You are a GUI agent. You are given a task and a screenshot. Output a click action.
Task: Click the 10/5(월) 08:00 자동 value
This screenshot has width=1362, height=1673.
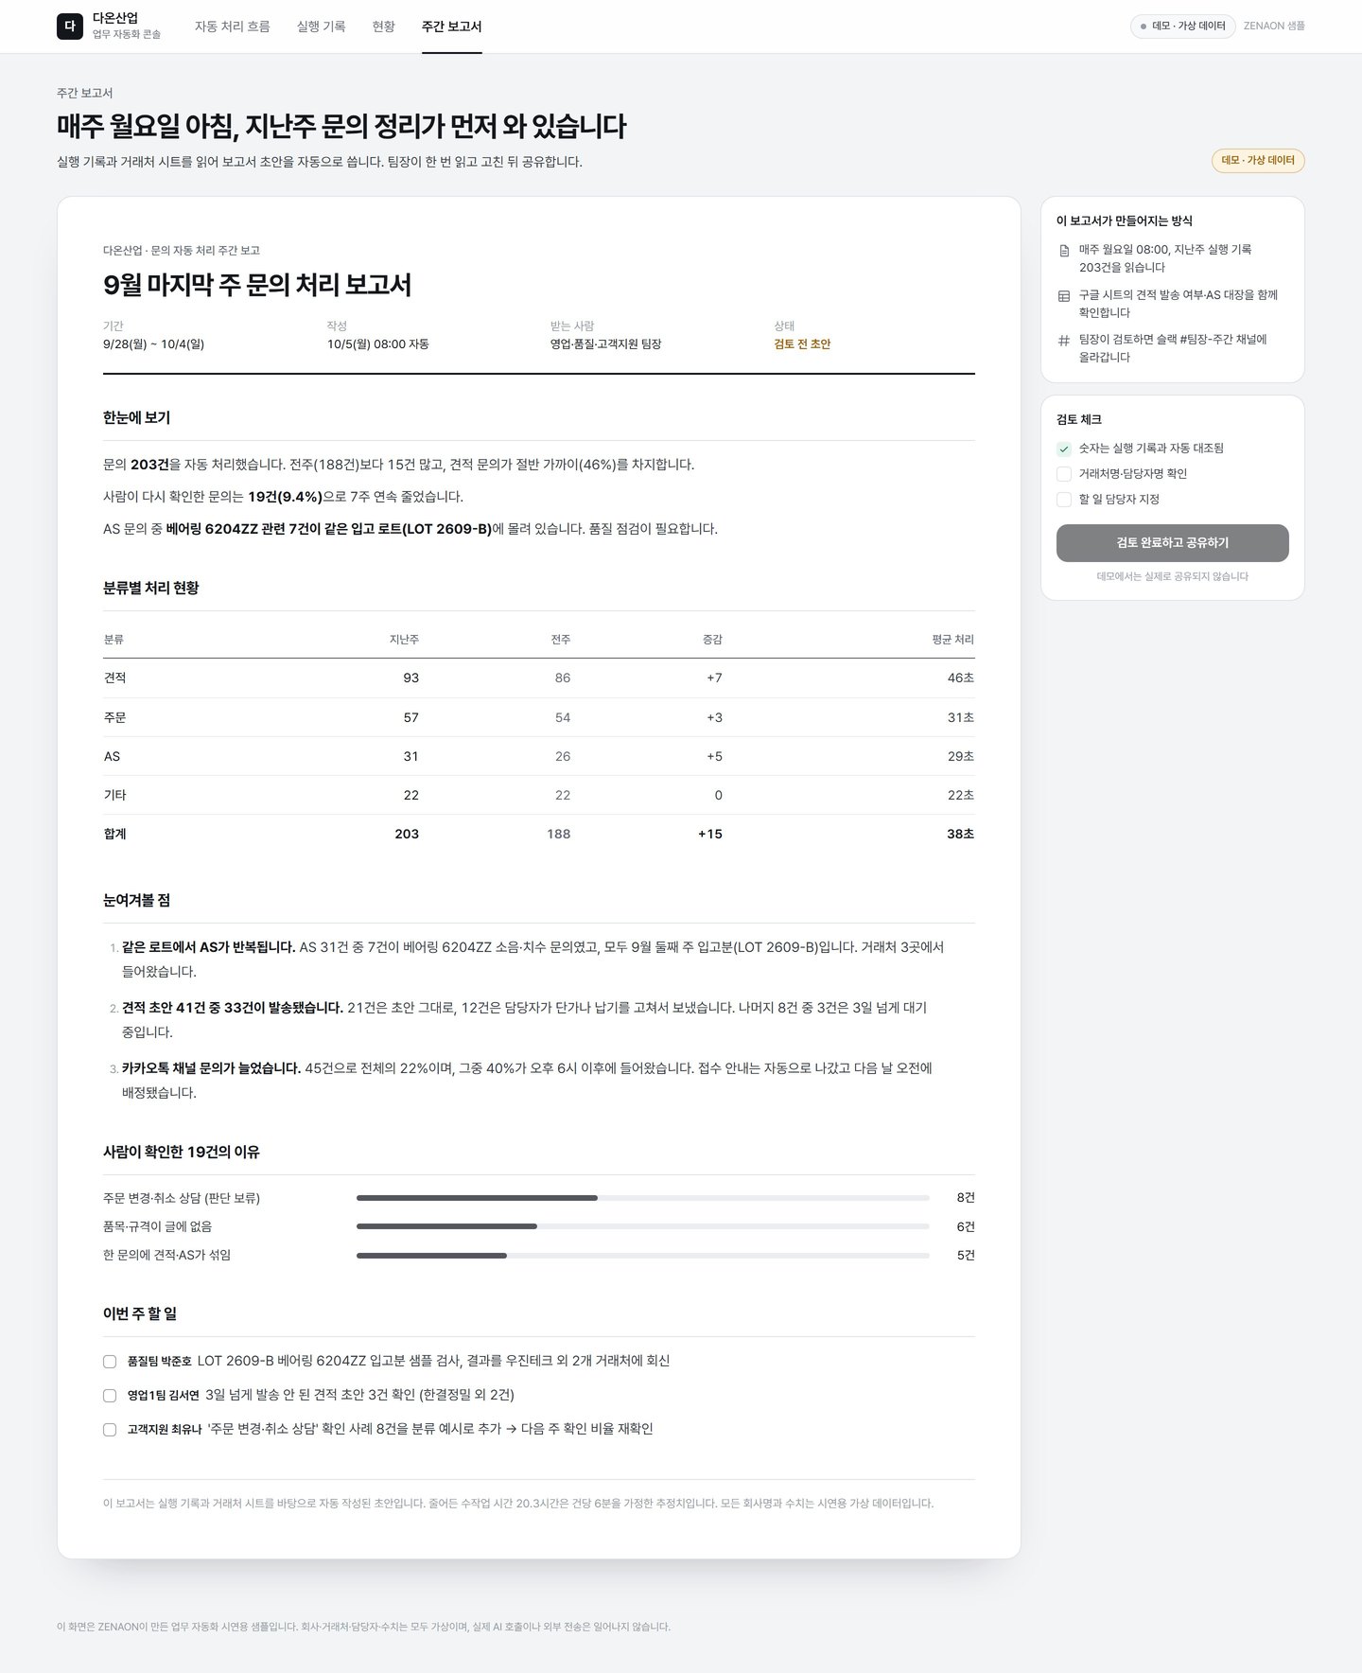click(378, 344)
